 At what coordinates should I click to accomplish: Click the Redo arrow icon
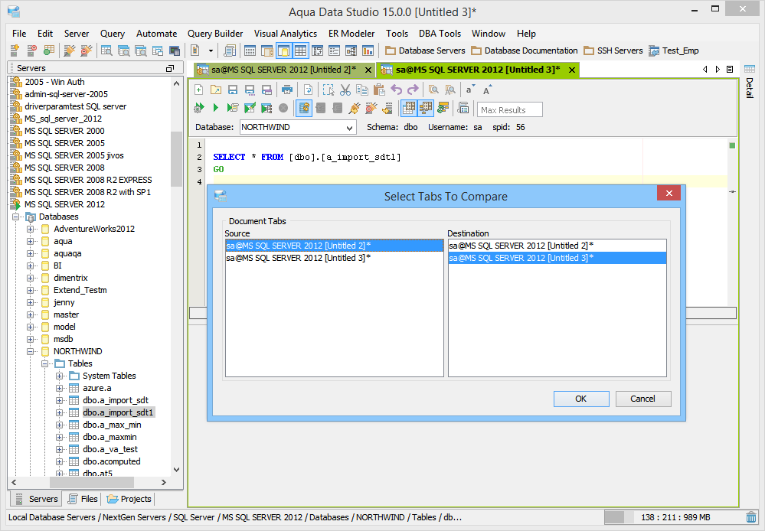[413, 90]
